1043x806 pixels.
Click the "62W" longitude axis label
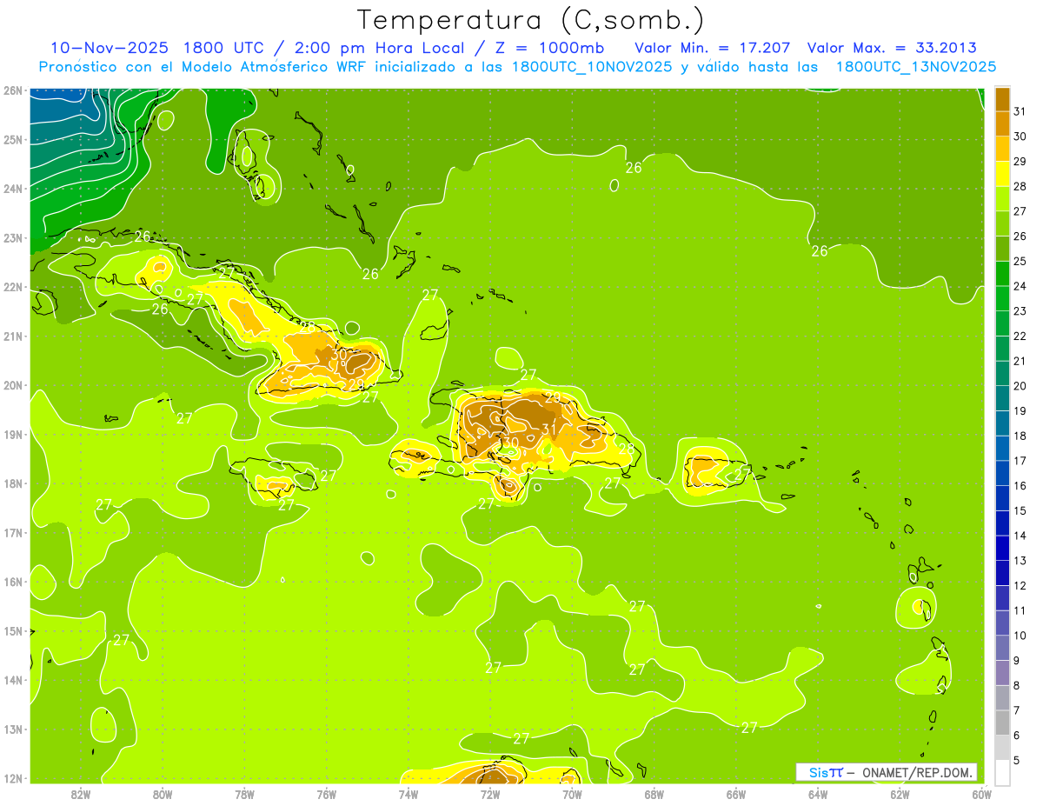pyautogui.click(x=900, y=794)
